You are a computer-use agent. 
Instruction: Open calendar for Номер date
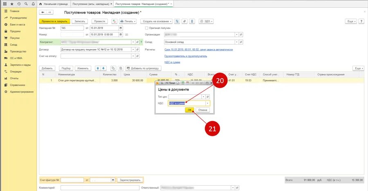(x=121, y=35)
